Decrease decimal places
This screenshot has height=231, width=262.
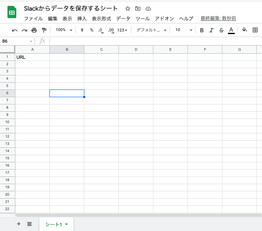[101, 30]
